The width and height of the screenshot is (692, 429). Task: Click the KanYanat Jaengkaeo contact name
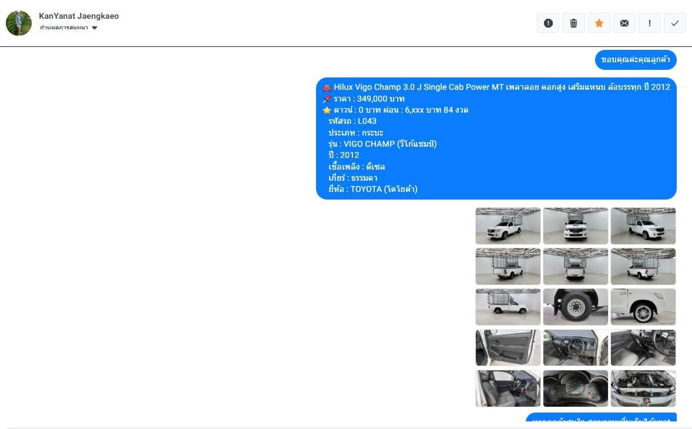[x=79, y=16]
